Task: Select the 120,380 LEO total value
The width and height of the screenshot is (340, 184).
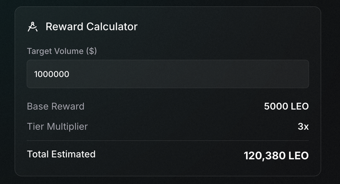Action: click(276, 156)
